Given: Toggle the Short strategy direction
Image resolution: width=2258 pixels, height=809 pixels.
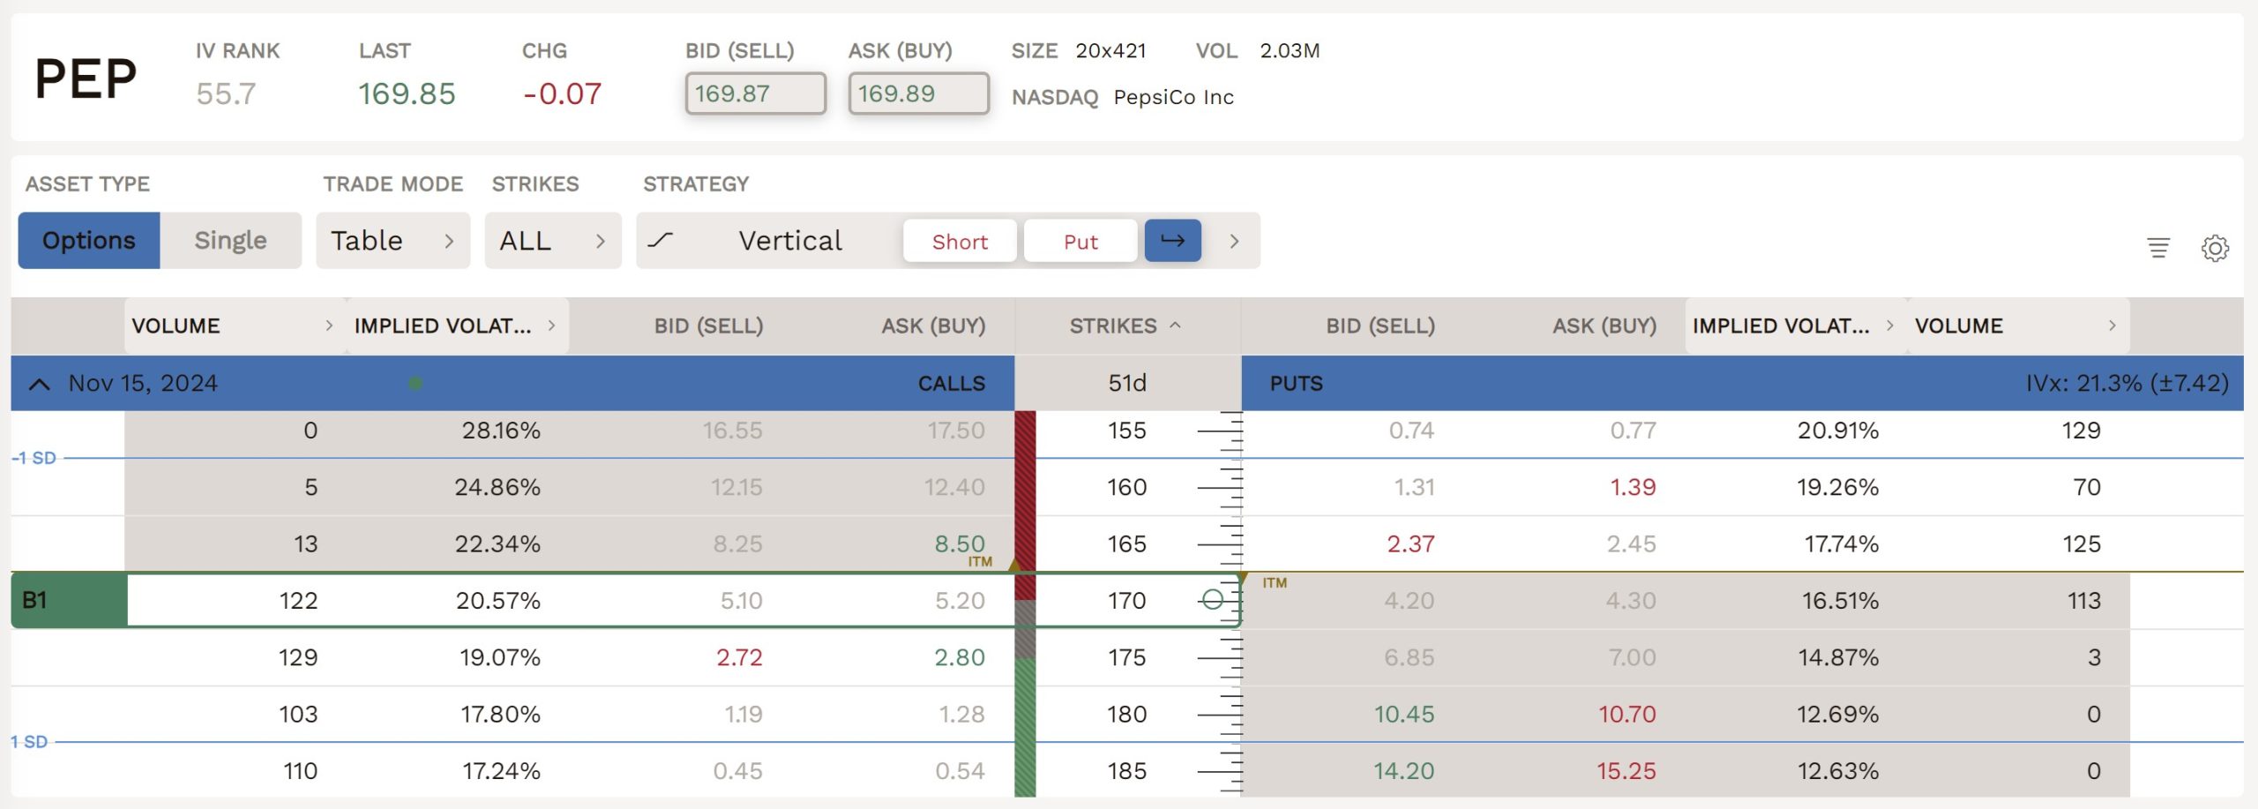Looking at the screenshot, I should (x=960, y=242).
